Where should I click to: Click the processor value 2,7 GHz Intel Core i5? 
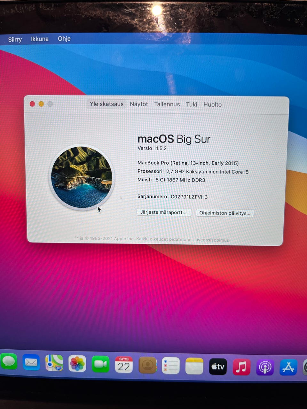pyautogui.click(x=207, y=172)
